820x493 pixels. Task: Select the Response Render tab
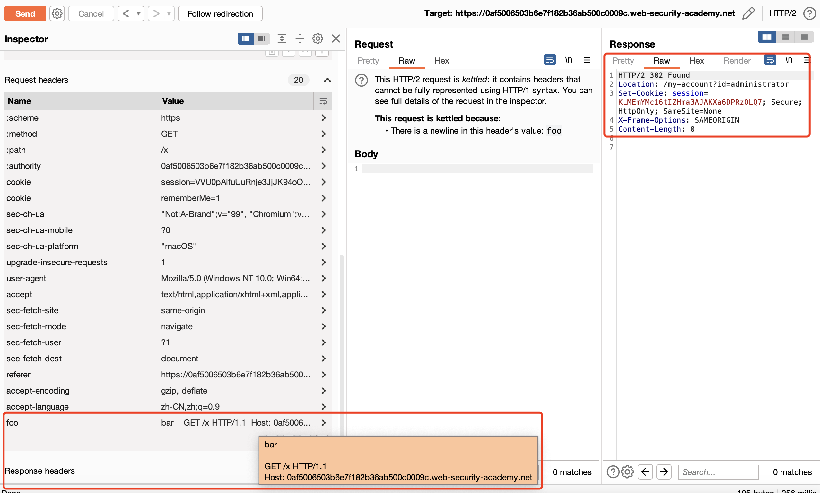[x=737, y=61]
